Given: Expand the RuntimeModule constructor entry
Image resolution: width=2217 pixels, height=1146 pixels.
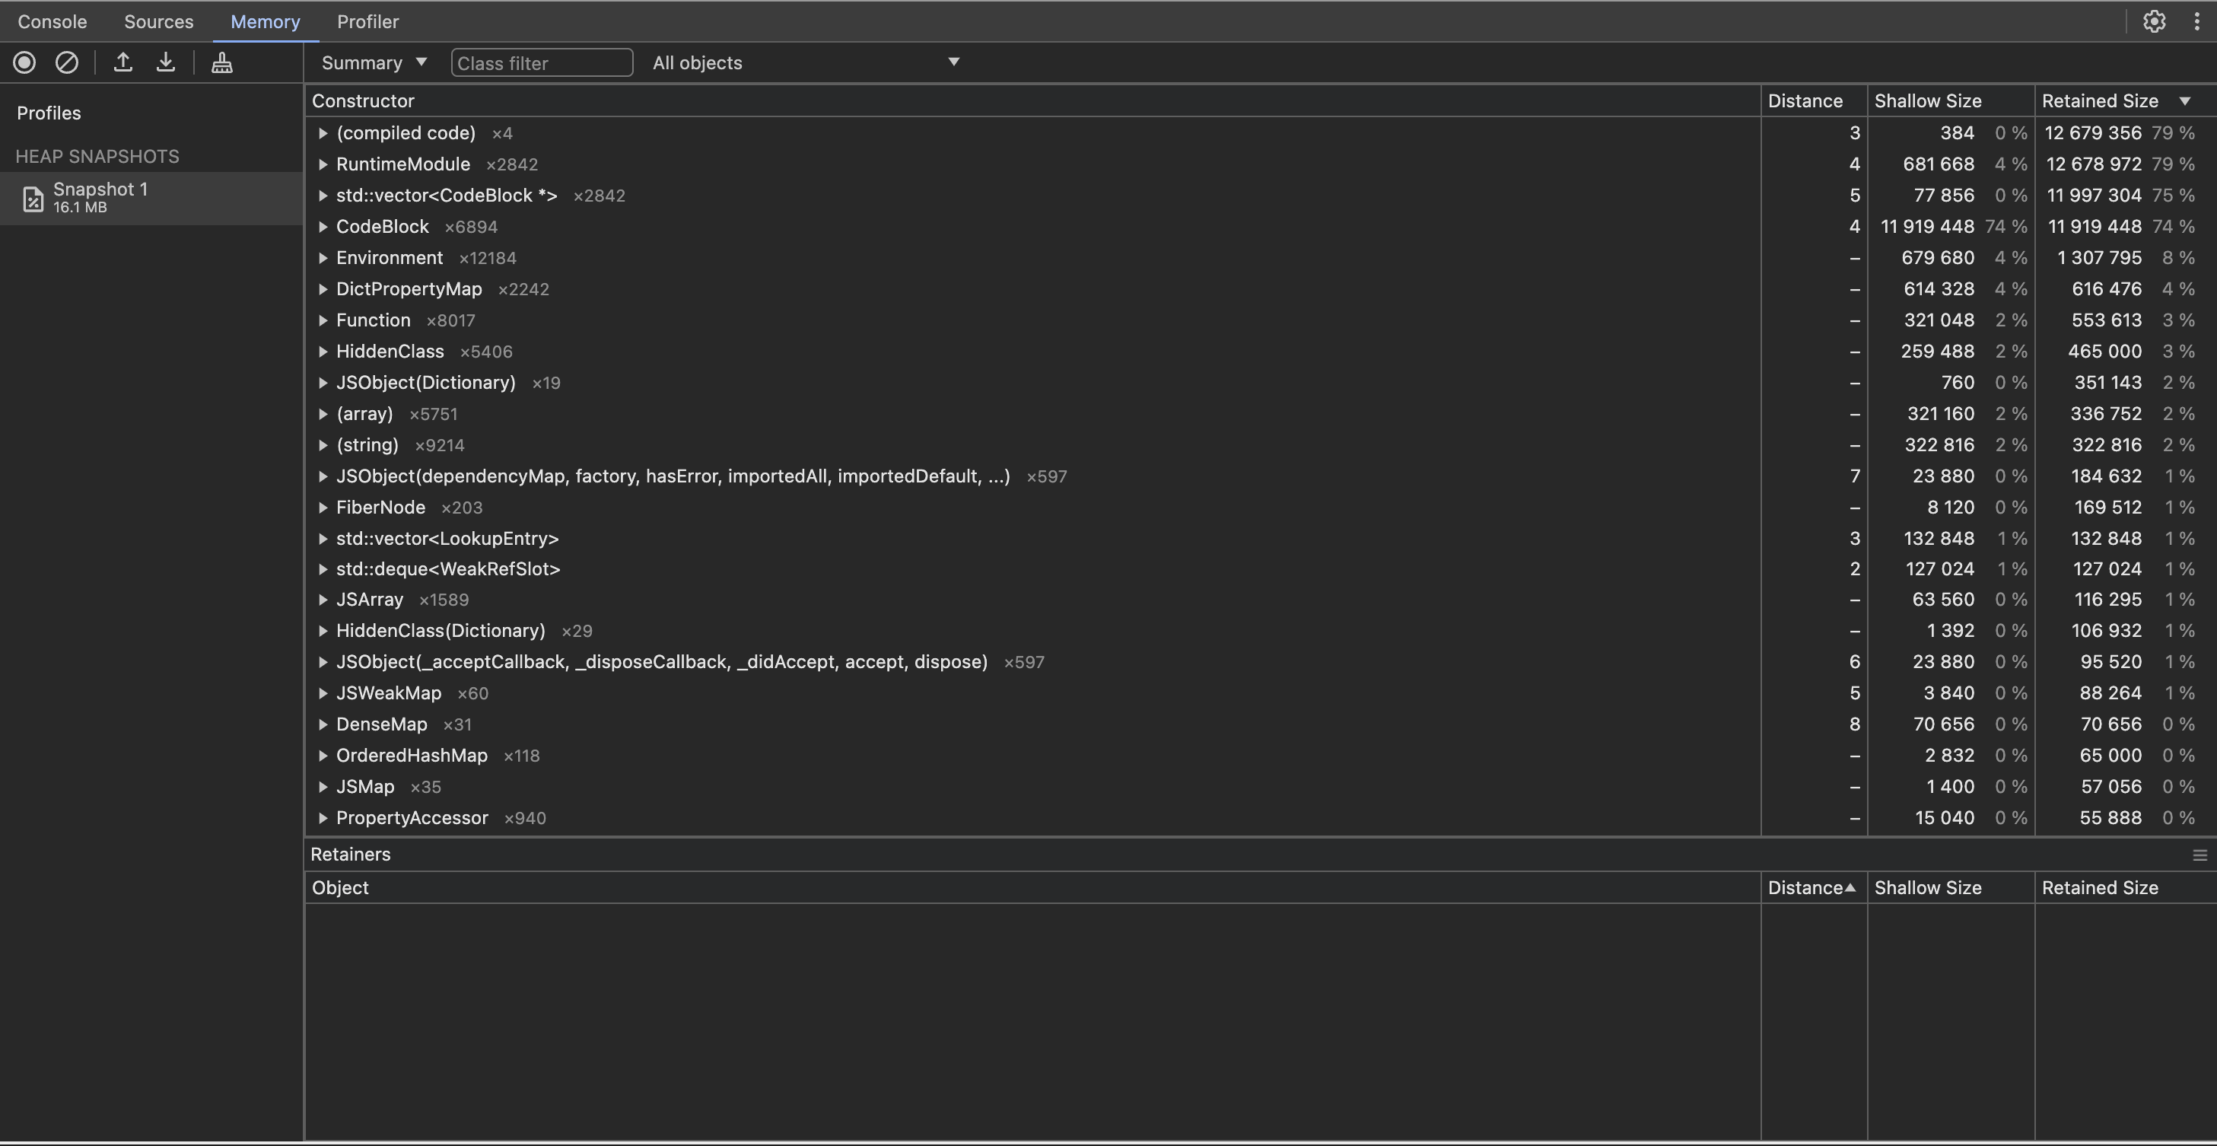Looking at the screenshot, I should coord(323,164).
